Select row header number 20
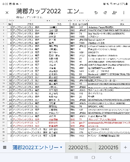The width and height of the screenshot is (130, 162). (x=4, y=83)
